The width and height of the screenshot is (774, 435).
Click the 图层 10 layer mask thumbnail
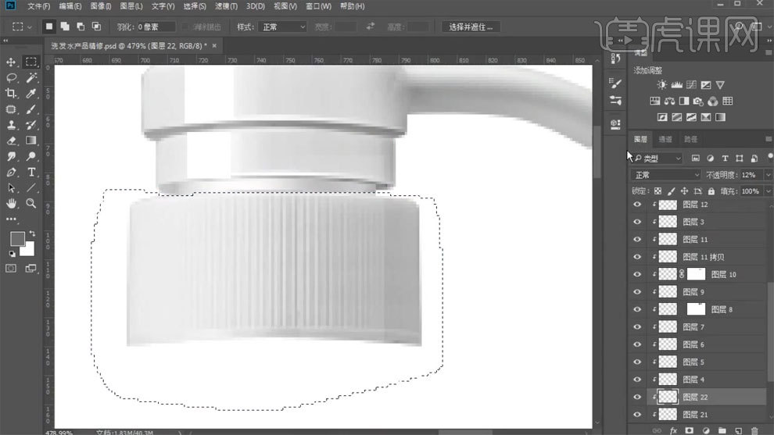click(696, 275)
